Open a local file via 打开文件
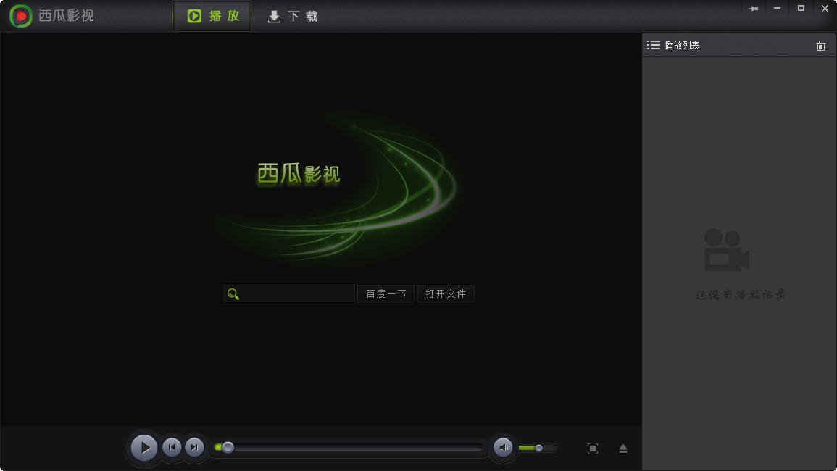 446,293
